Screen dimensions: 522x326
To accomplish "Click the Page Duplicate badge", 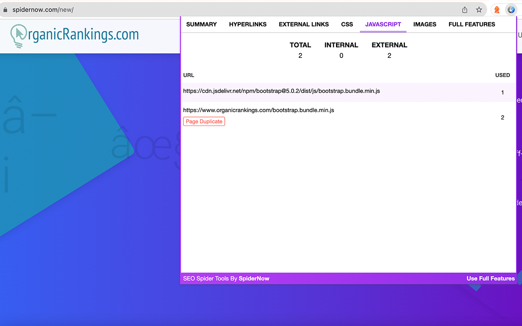I will (x=204, y=121).
